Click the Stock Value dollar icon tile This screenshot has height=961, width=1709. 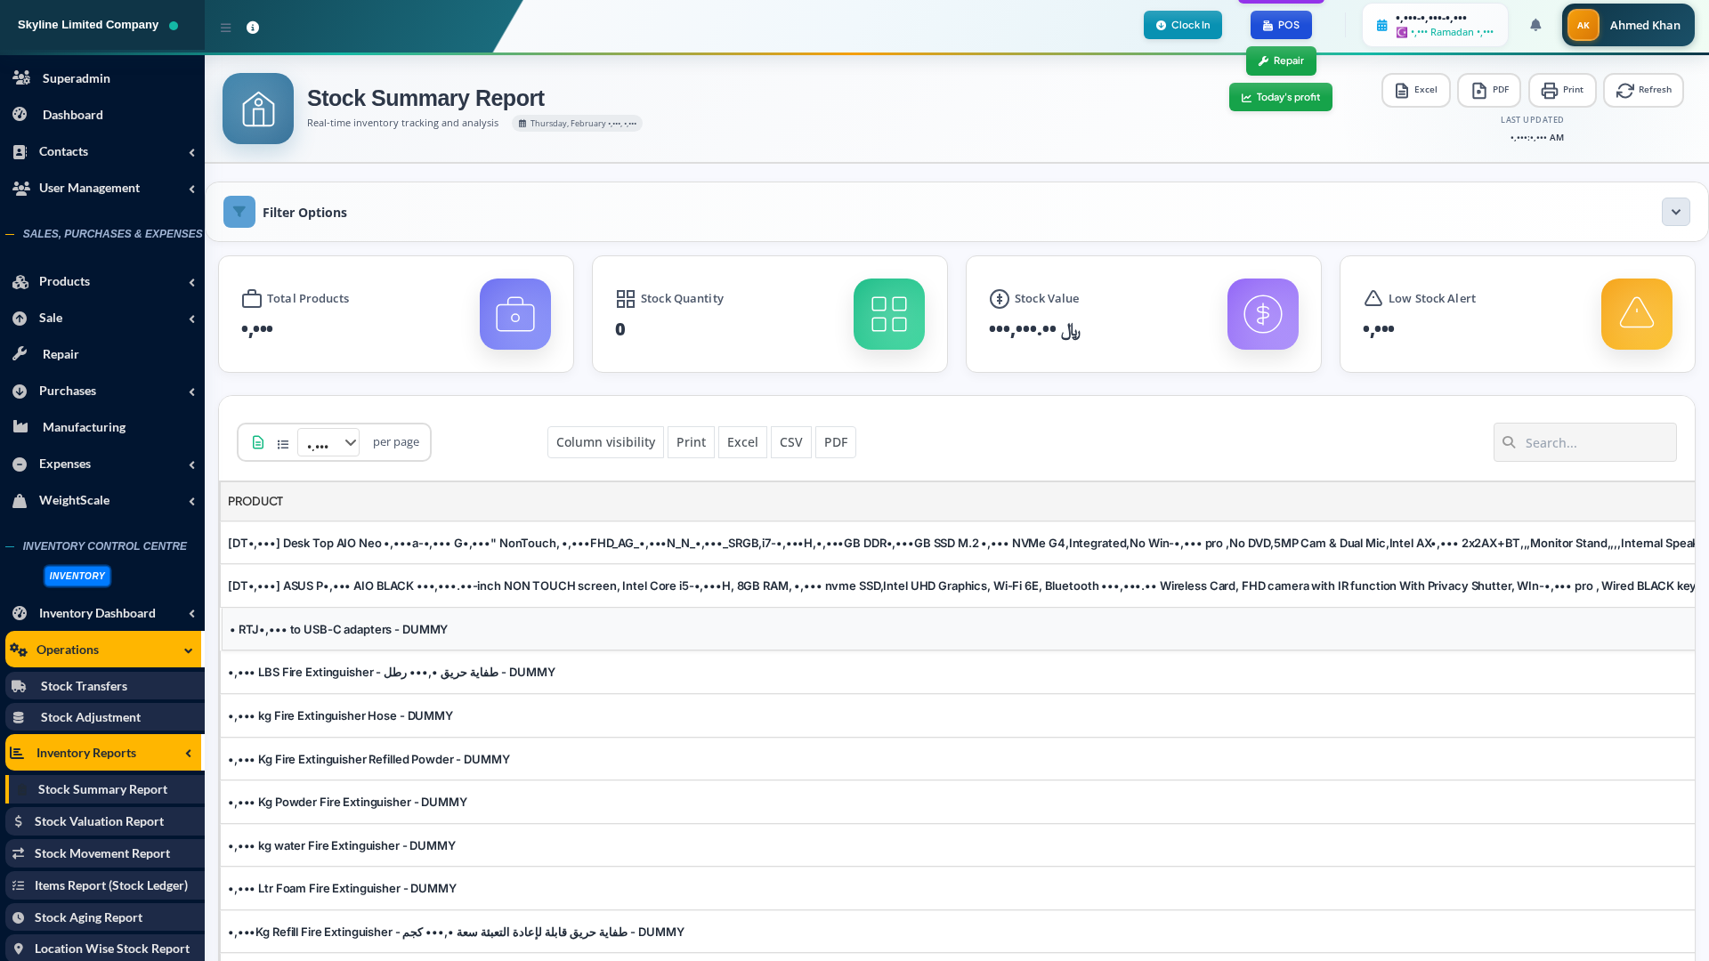[1262, 314]
